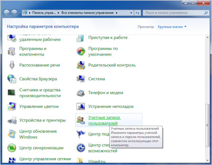Viewport: 212px width, 165px height.
Task: Open Управление цветом link
Action: (39, 106)
